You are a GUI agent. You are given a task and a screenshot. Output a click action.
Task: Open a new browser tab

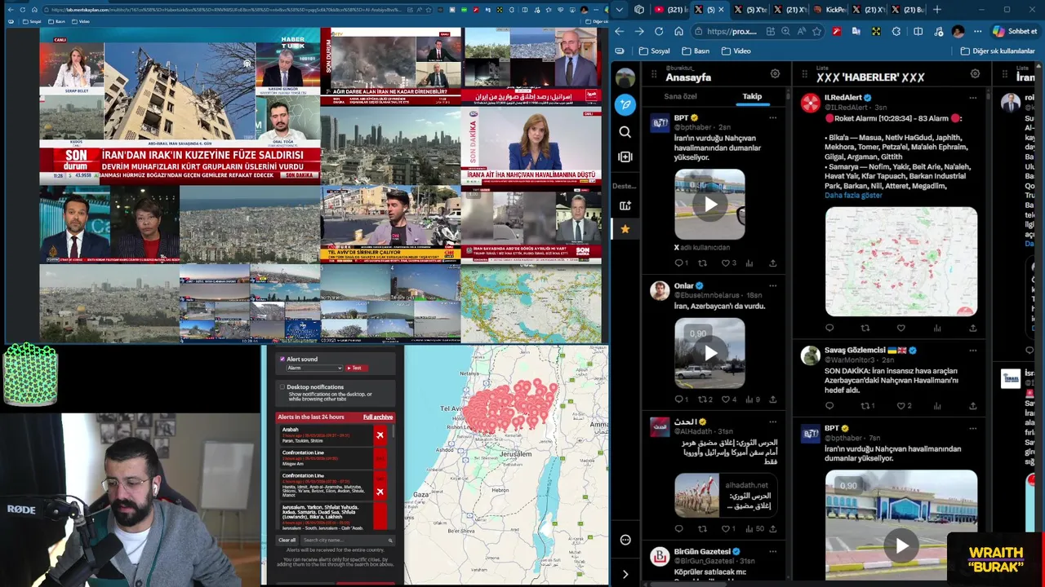tap(937, 10)
